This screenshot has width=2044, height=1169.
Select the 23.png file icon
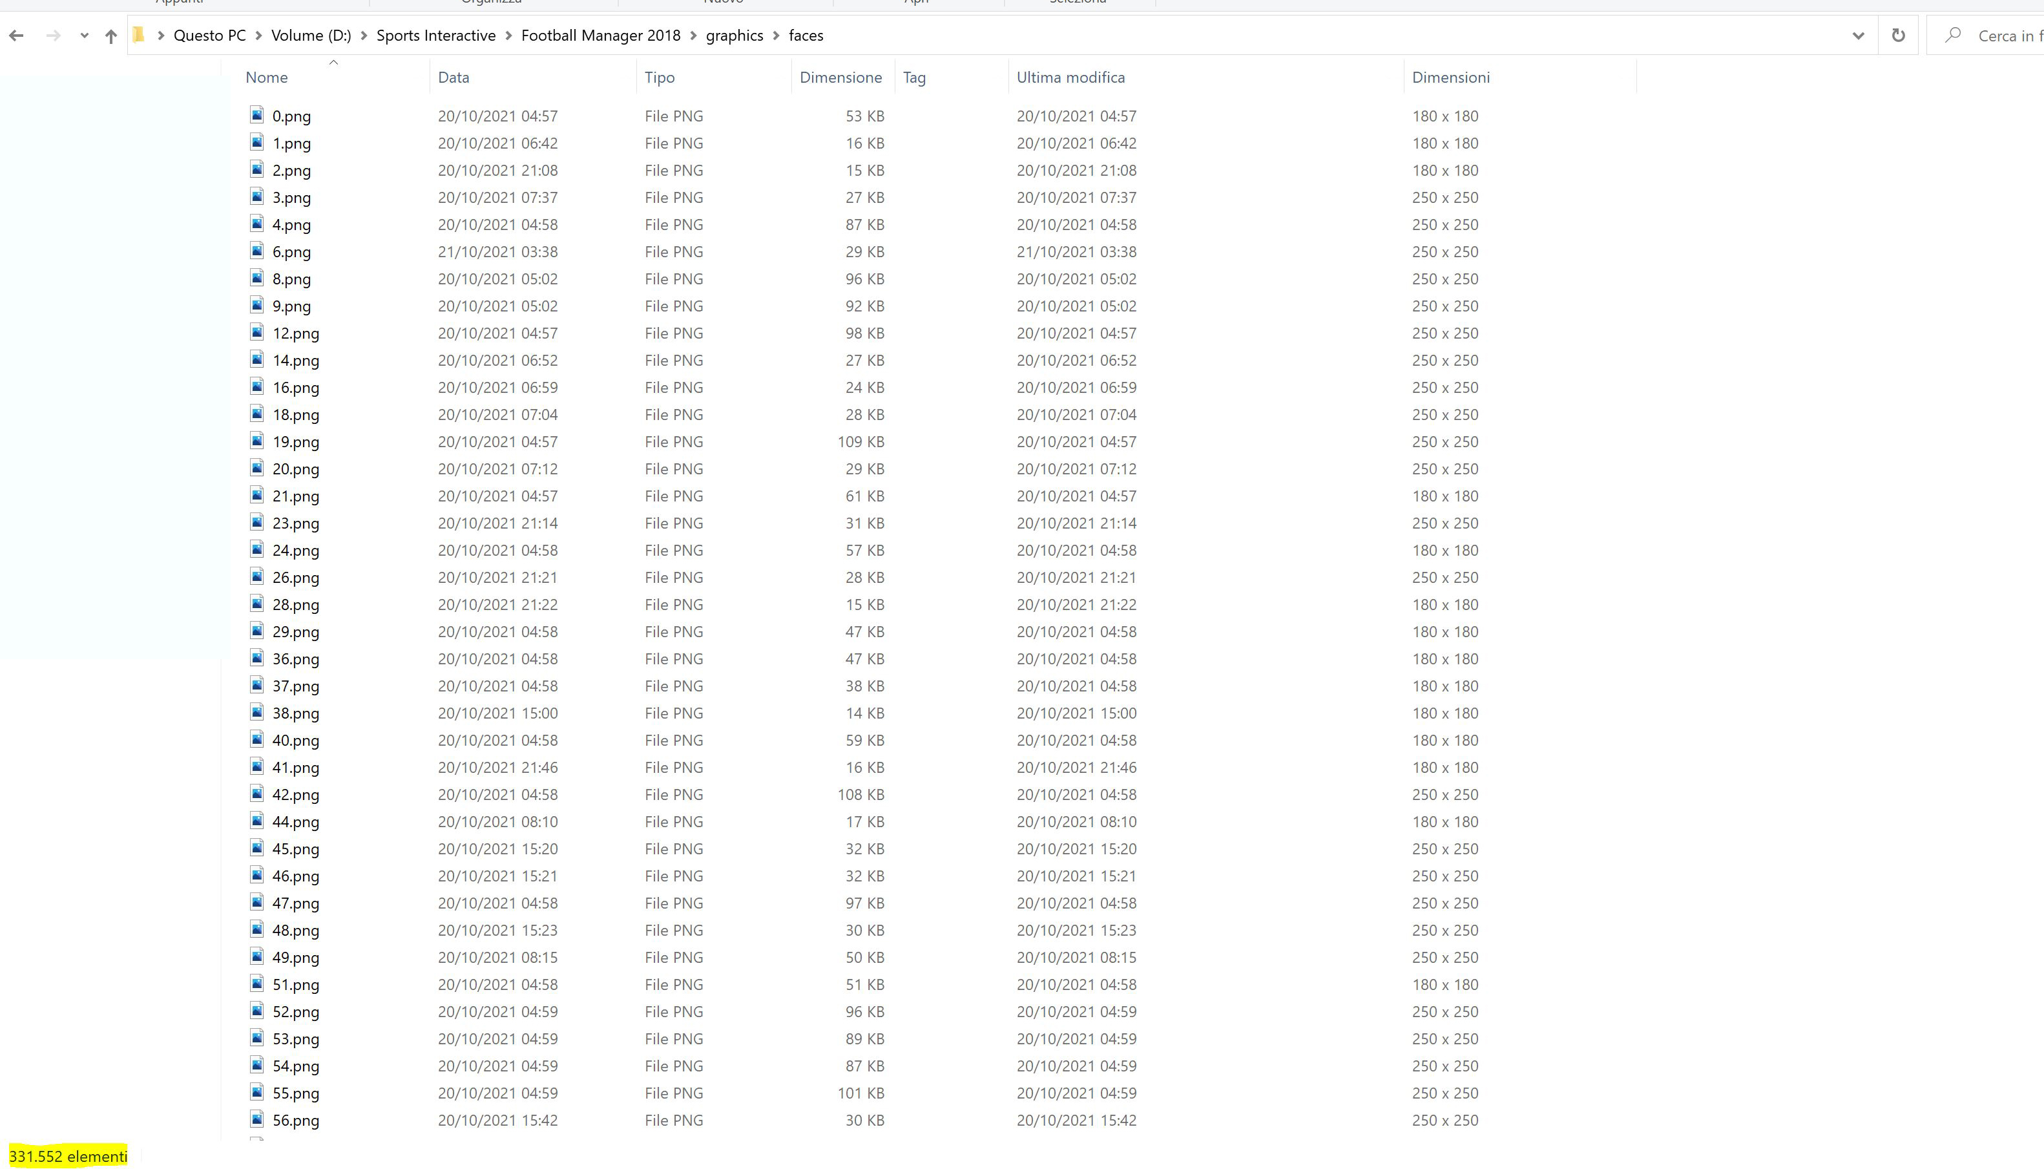[256, 521]
